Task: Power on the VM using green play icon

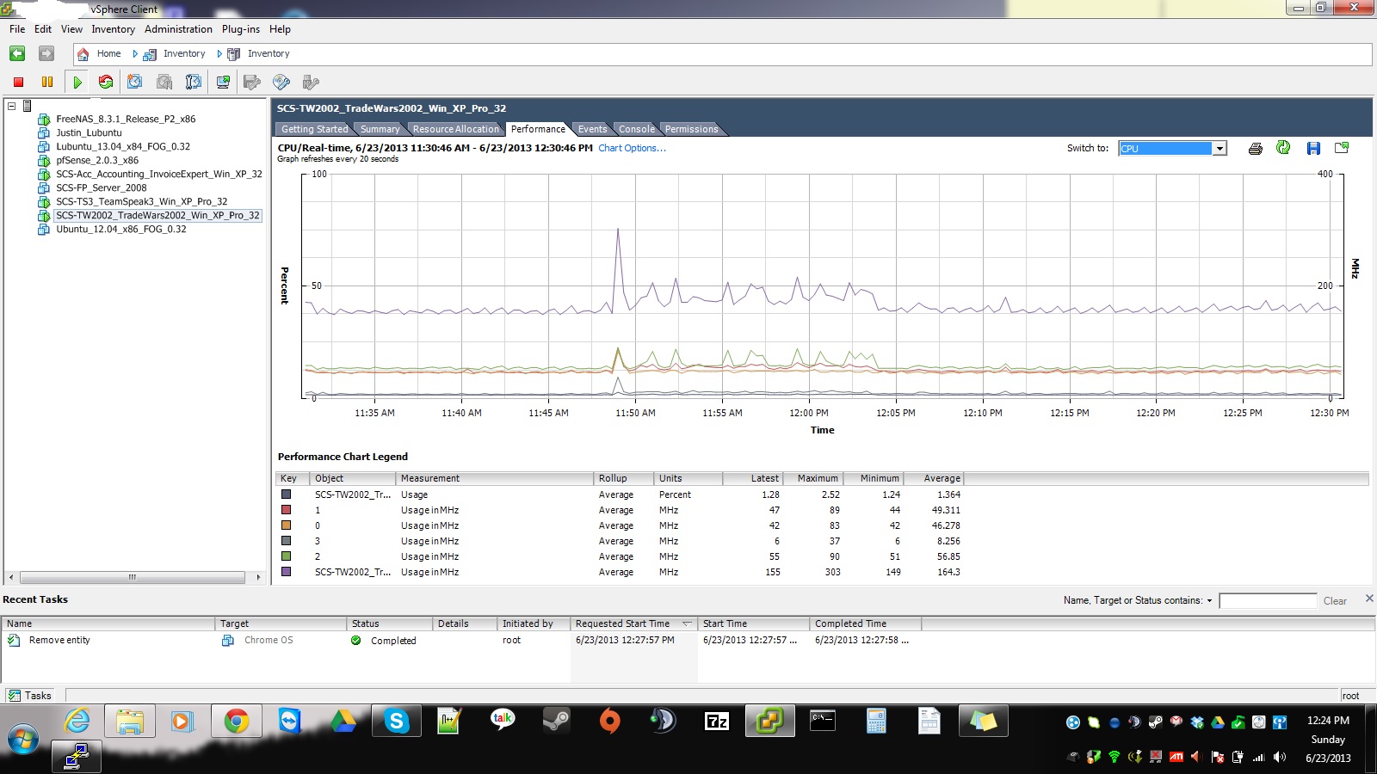Action: pyautogui.click(x=77, y=82)
